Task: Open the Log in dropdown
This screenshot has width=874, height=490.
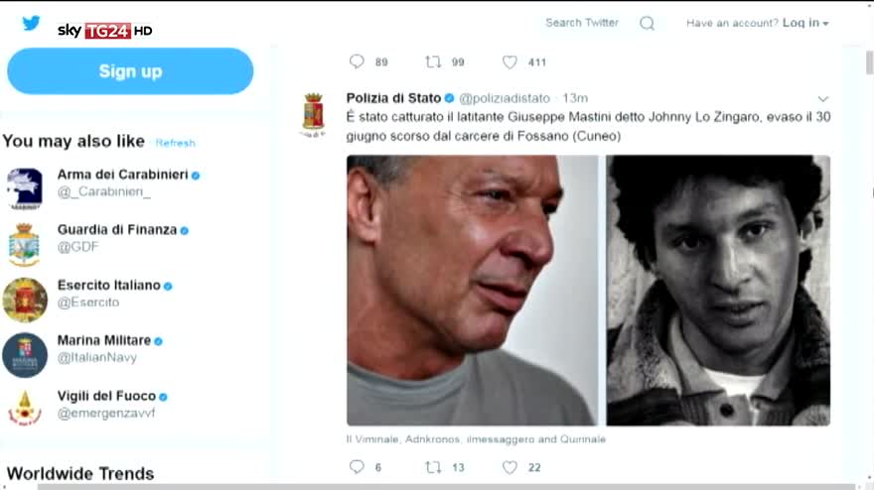Action: (804, 23)
